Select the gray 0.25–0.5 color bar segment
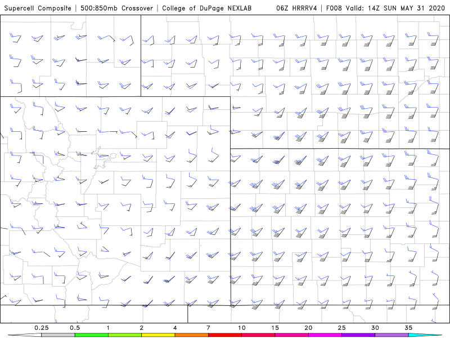Viewport: 450px width, 338px height. pos(58,335)
